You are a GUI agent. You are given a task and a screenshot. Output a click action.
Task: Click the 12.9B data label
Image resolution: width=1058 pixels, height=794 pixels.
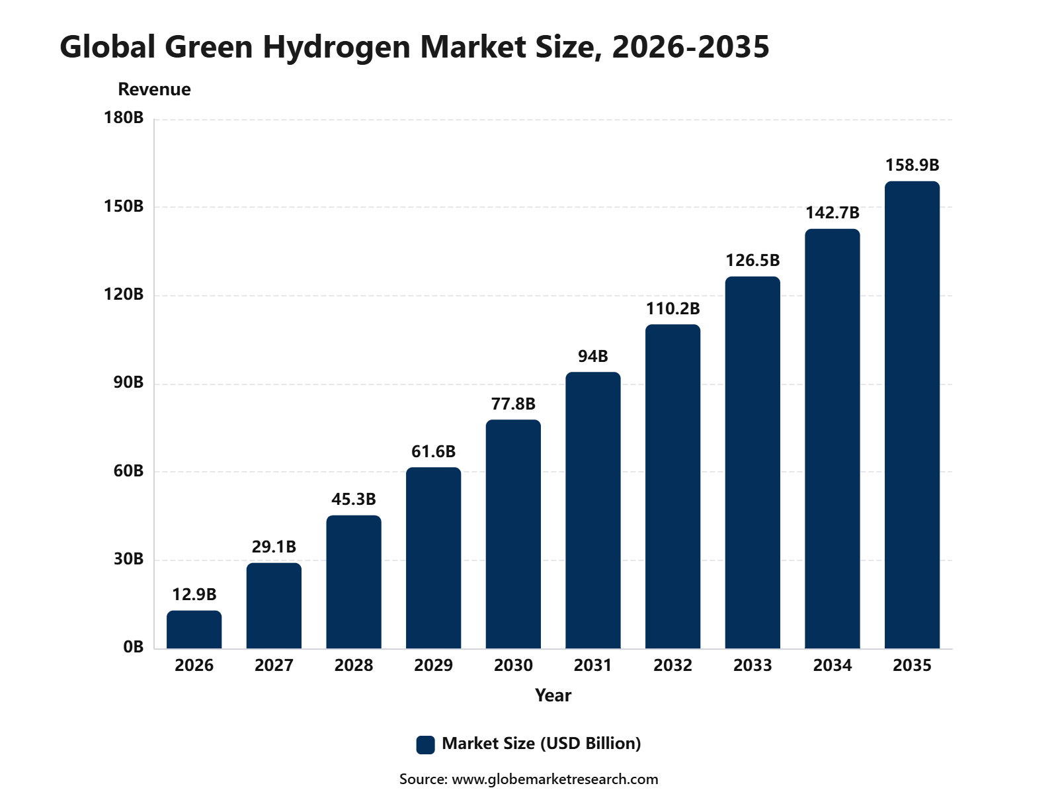(194, 594)
